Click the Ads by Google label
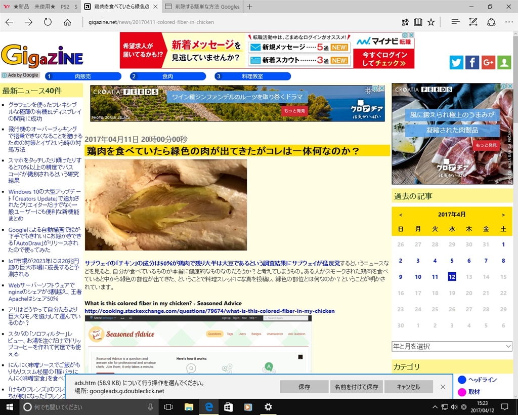The width and height of the screenshot is (518, 415). tap(20, 75)
